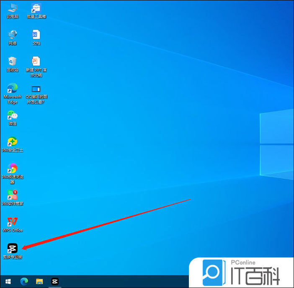This screenshot has width=294, height=288.
Task: Open Edge from the taskbar
Action: 23,281
